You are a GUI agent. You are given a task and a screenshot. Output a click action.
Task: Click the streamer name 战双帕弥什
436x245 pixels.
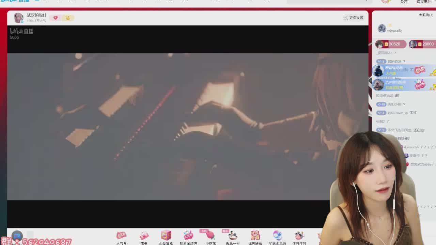click(x=36, y=15)
